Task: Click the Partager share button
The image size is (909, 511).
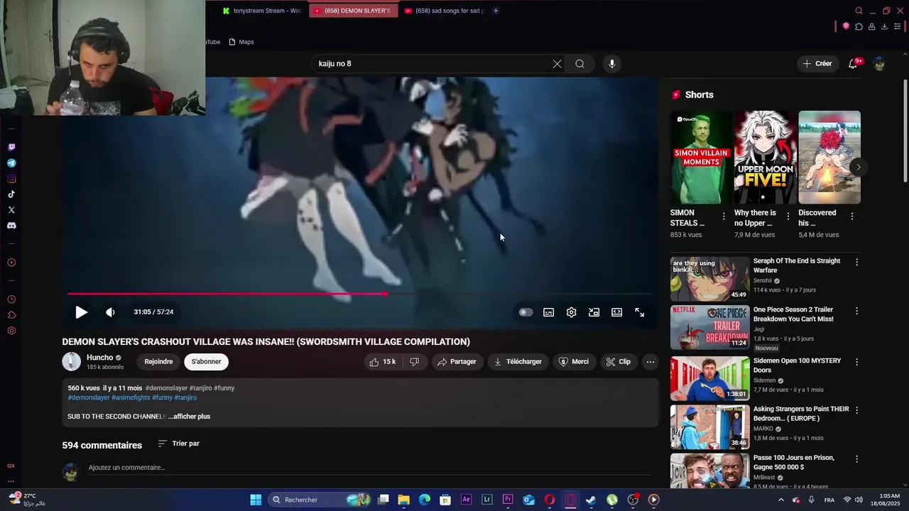Action: coord(457,362)
